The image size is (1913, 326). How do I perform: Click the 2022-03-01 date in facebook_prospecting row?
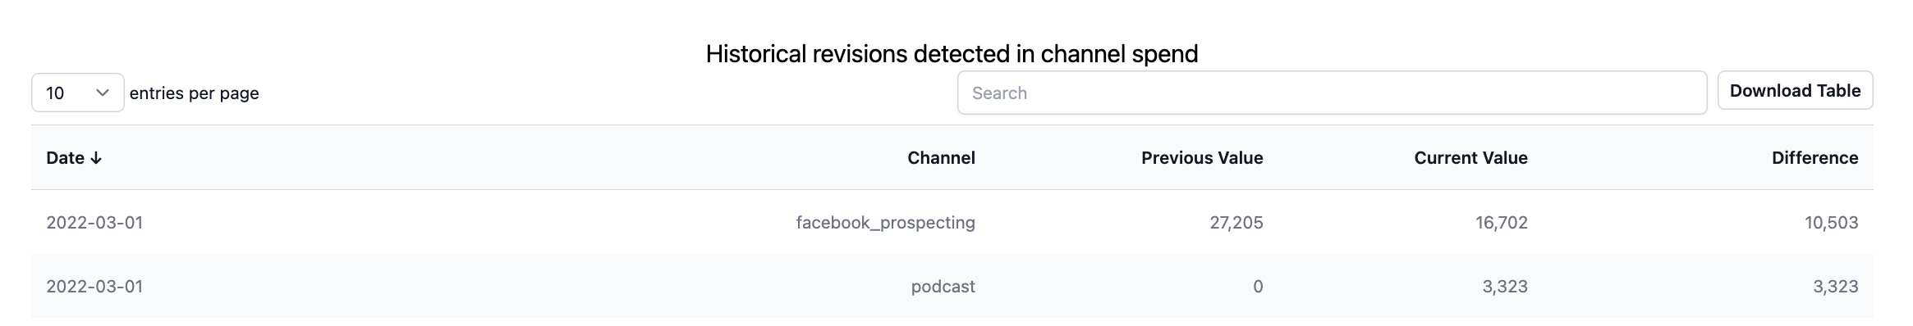(94, 222)
